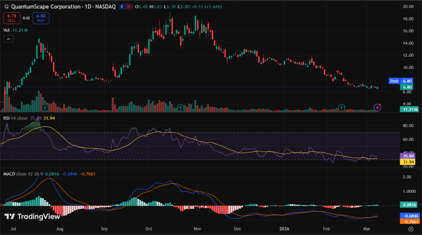Open the earnings marker in mid-February
The image size is (422, 235).
coord(341,107)
